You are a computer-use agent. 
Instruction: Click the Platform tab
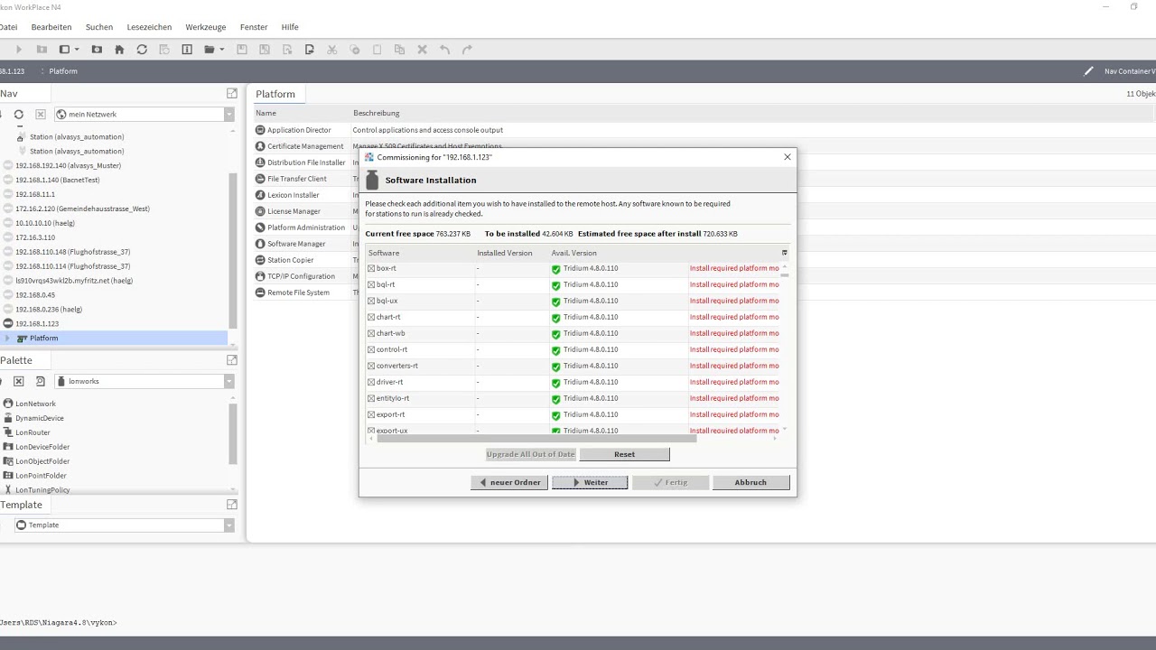[275, 94]
